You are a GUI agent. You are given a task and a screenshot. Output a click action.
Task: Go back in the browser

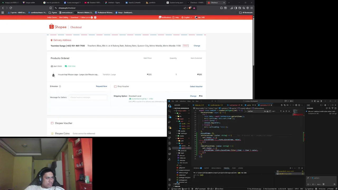3,8
